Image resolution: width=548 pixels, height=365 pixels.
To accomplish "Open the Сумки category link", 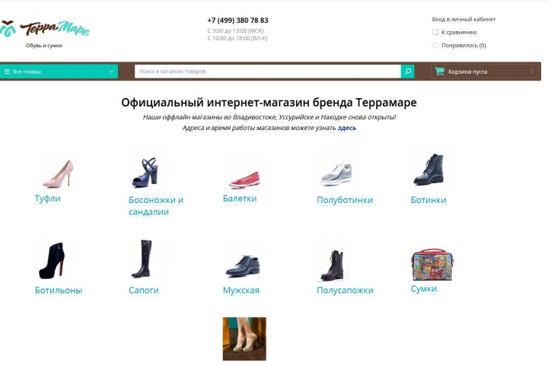I will (x=424, y=289).
